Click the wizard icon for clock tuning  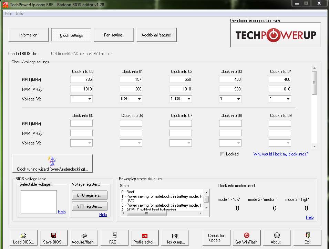52,161
